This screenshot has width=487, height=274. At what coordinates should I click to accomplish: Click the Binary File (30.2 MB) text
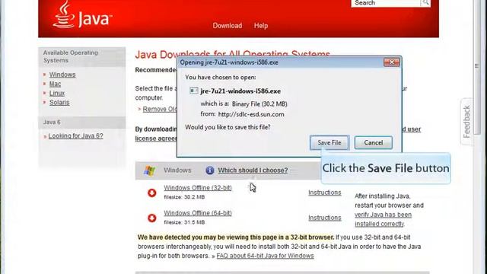pos(259,104)
